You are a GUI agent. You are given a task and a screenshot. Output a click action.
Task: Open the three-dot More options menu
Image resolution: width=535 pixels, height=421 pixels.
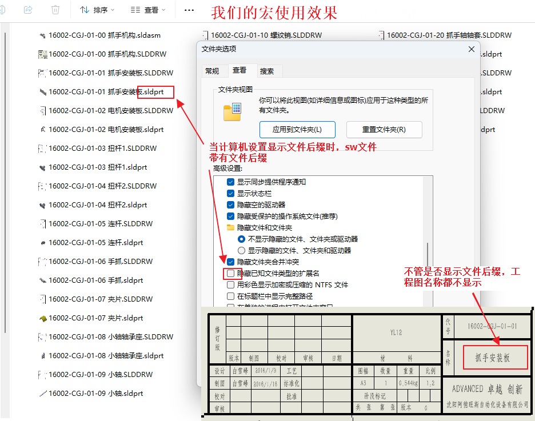click(189, 10)
